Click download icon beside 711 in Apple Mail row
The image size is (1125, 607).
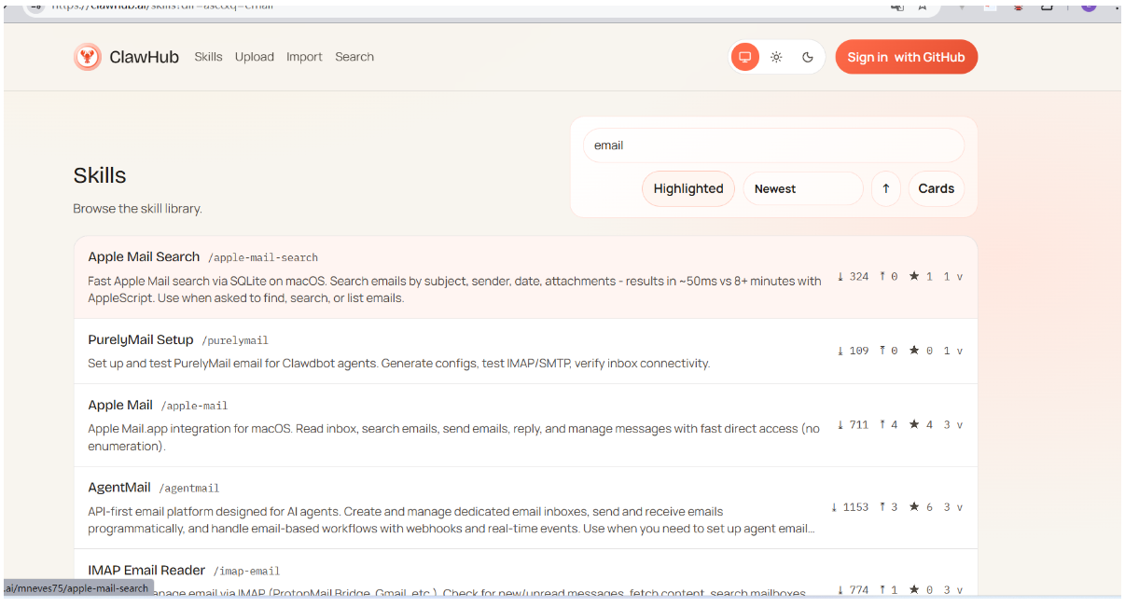tap(840, 424)
